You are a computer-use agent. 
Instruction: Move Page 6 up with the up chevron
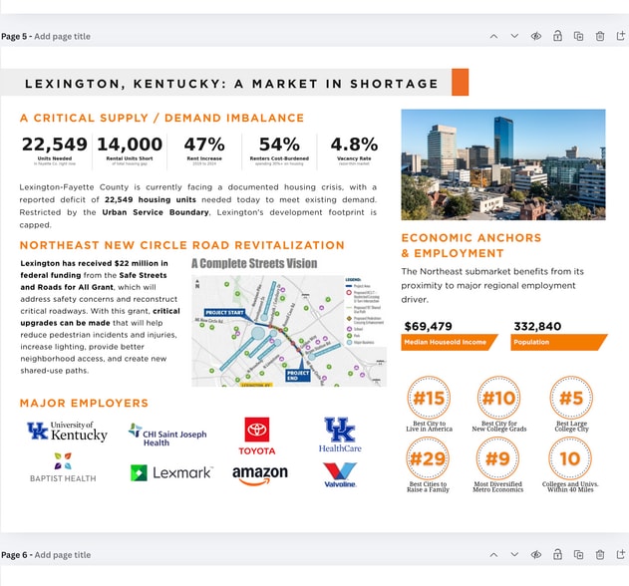(x=492, y=554)
